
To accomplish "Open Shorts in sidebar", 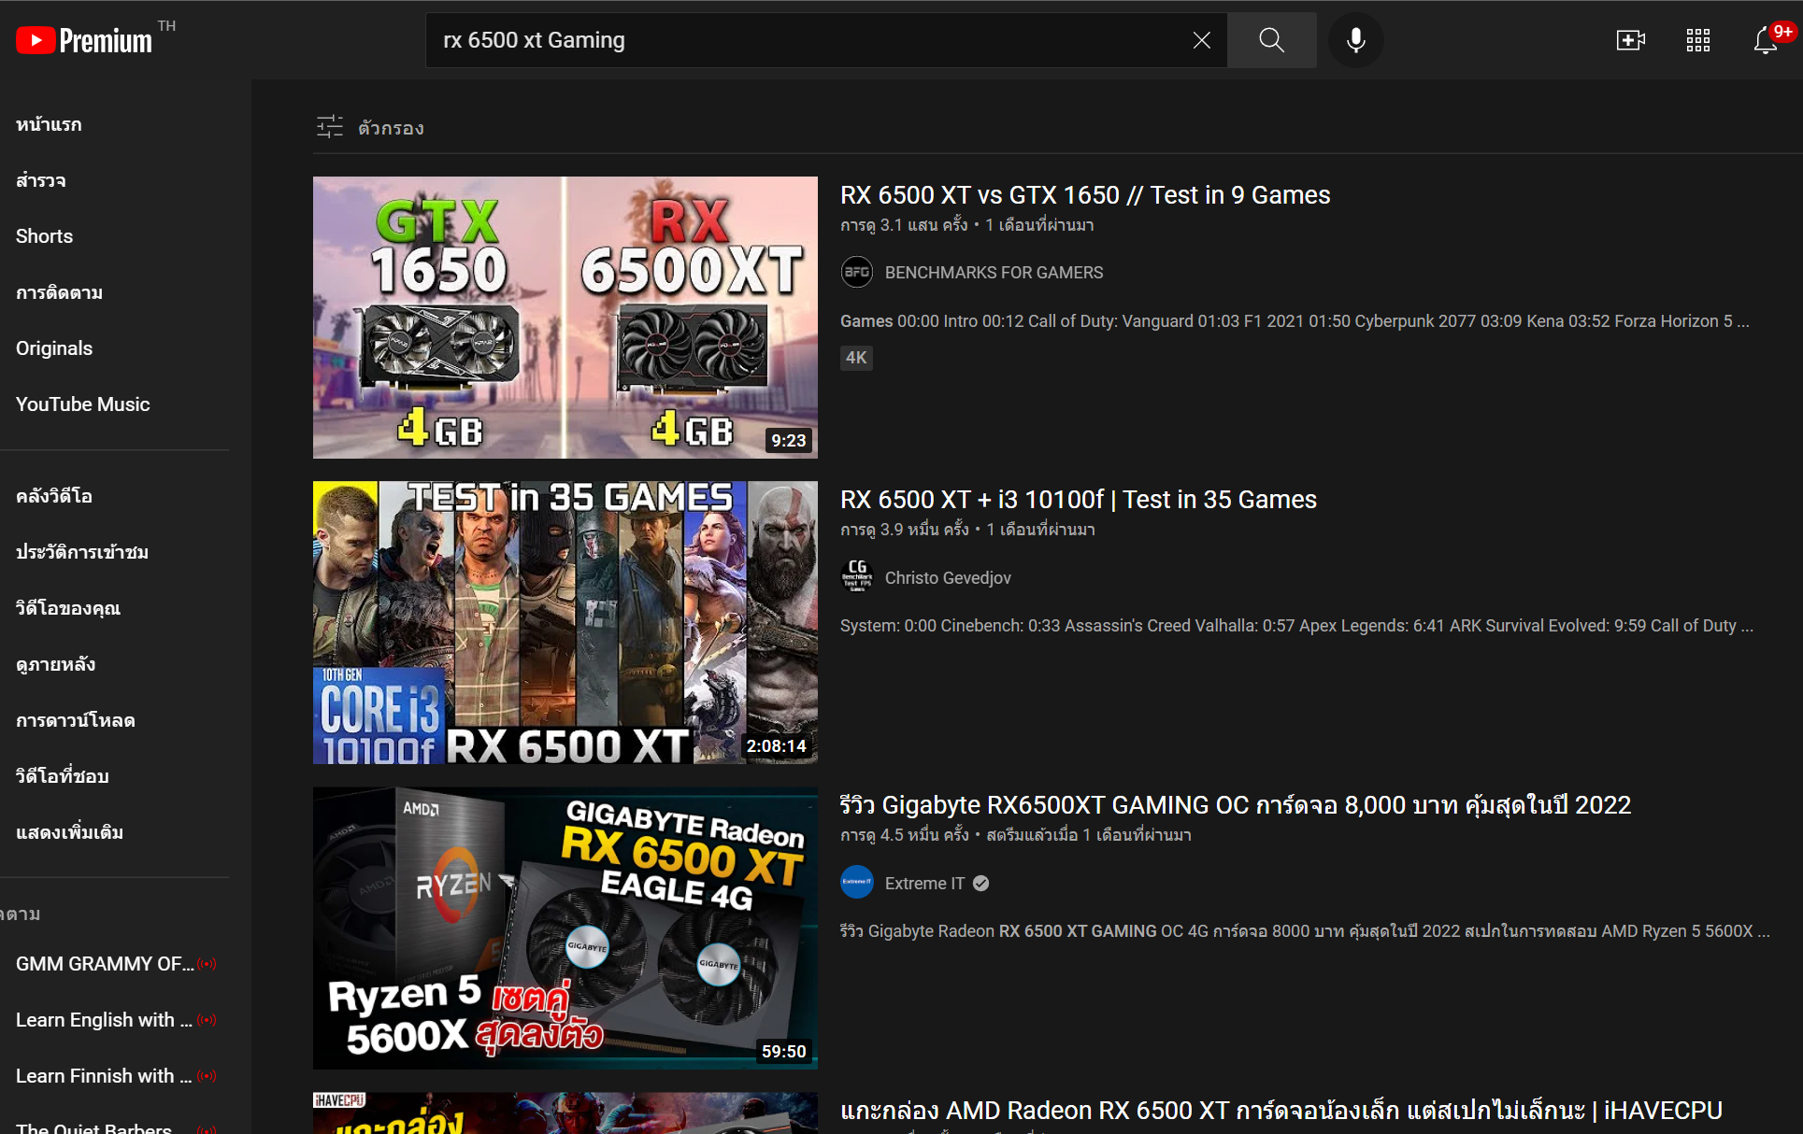I will [44, 236].
